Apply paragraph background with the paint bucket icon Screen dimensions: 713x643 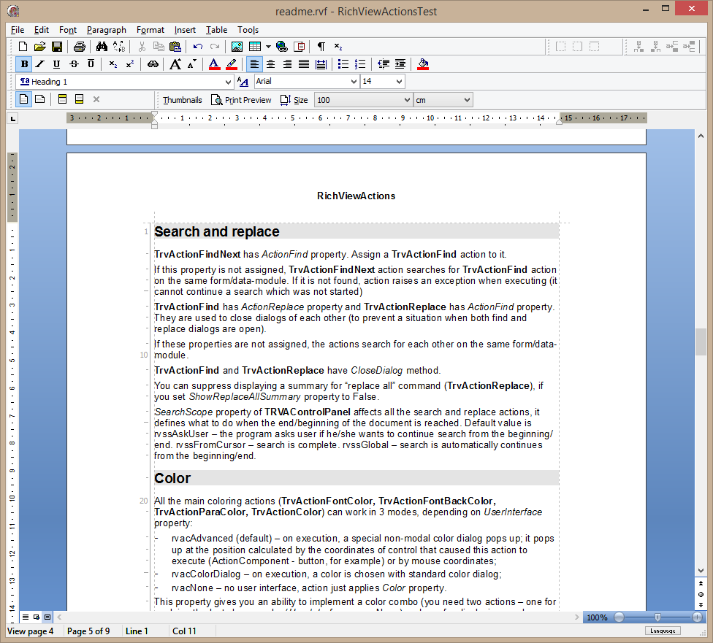tap(423, 64)
